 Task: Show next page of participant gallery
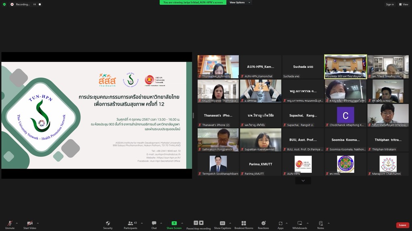click(303, 181)
